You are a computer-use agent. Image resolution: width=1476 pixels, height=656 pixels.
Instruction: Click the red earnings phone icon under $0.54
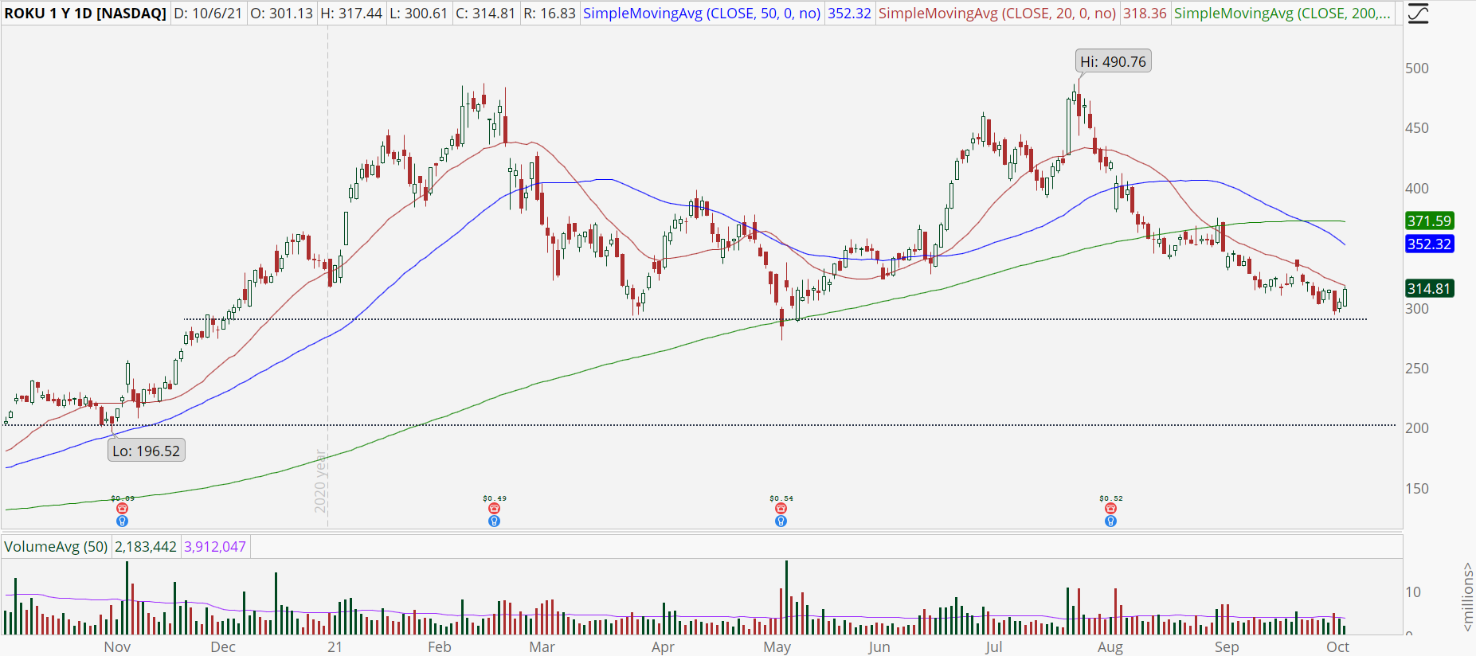[x=781, y=509]
